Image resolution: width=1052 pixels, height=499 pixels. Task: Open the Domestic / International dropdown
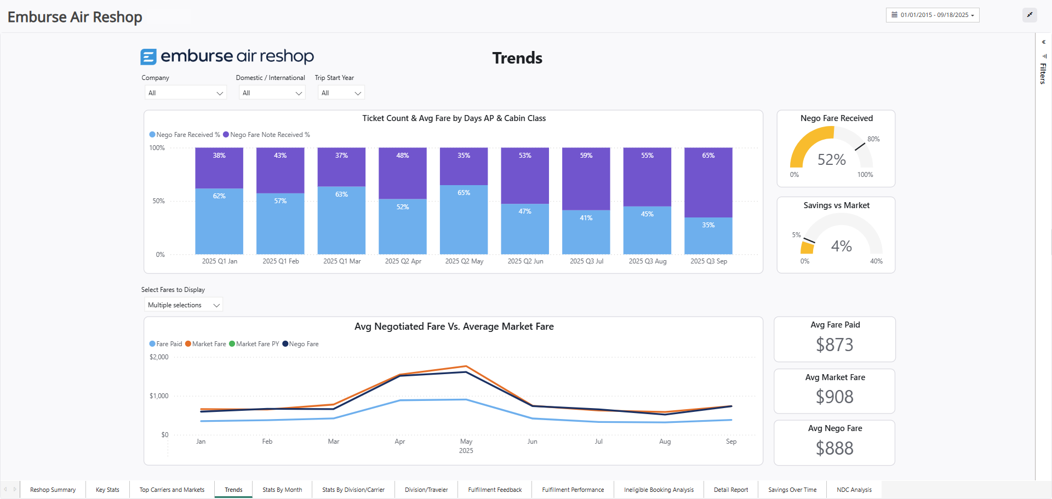272,92
